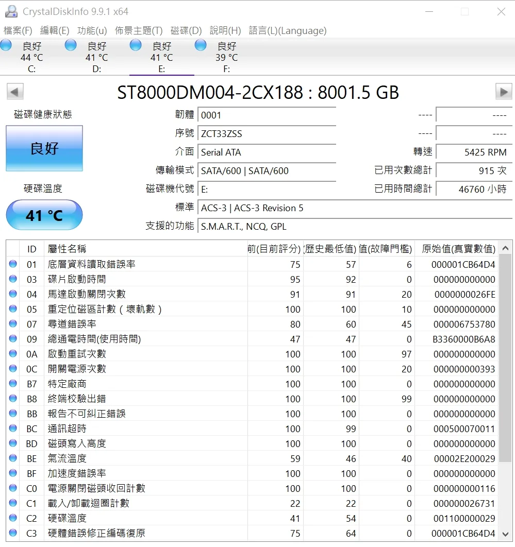
Task: Click scrollbar up arrow in attribute list
Action: coord(505,248)
